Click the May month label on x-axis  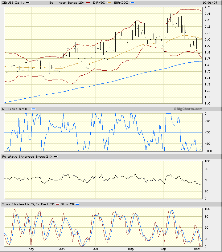[31, 249]
